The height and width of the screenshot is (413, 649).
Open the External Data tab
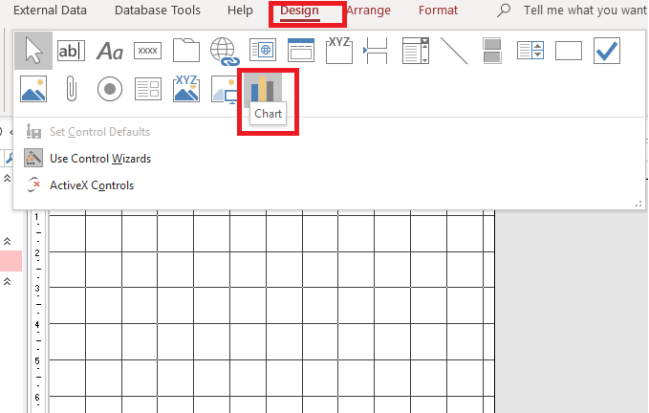50,10
